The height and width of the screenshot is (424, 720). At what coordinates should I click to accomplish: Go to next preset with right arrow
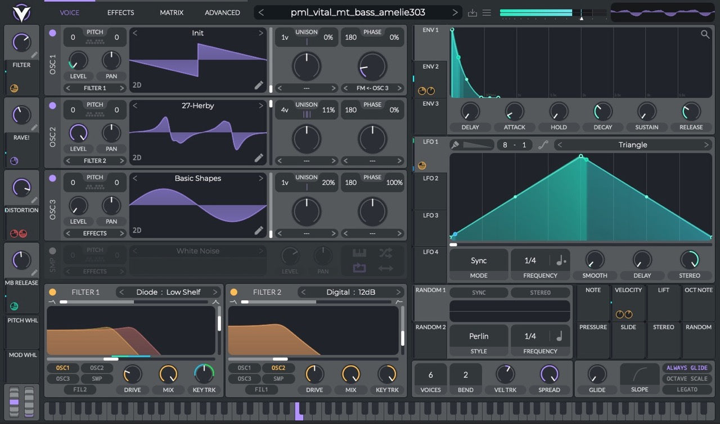(x=455, y=12)
